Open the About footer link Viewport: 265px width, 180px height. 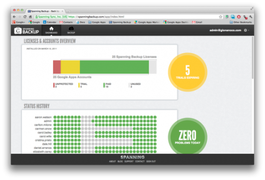pos(112,162)
